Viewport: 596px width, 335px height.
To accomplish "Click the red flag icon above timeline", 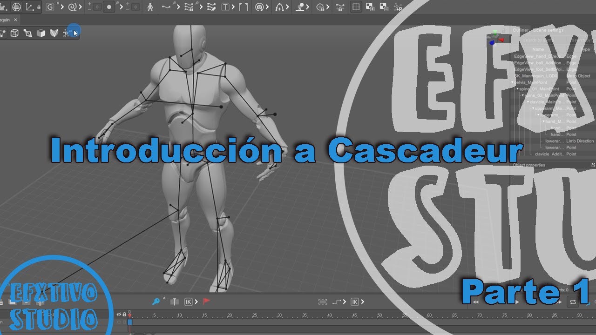I will [206, 301].
